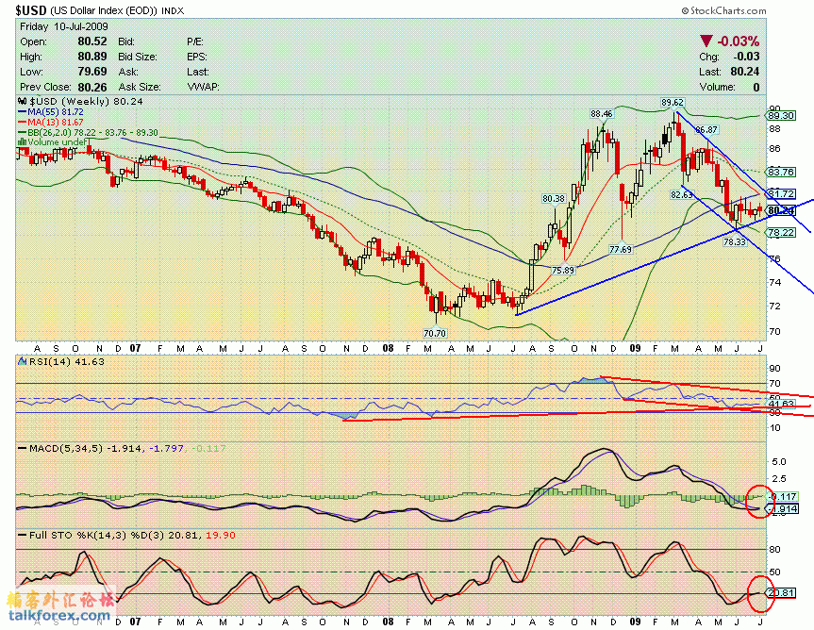Click the 81.72 MA axis tag
This screenshot has height=630, width=814.
[780, 193]
